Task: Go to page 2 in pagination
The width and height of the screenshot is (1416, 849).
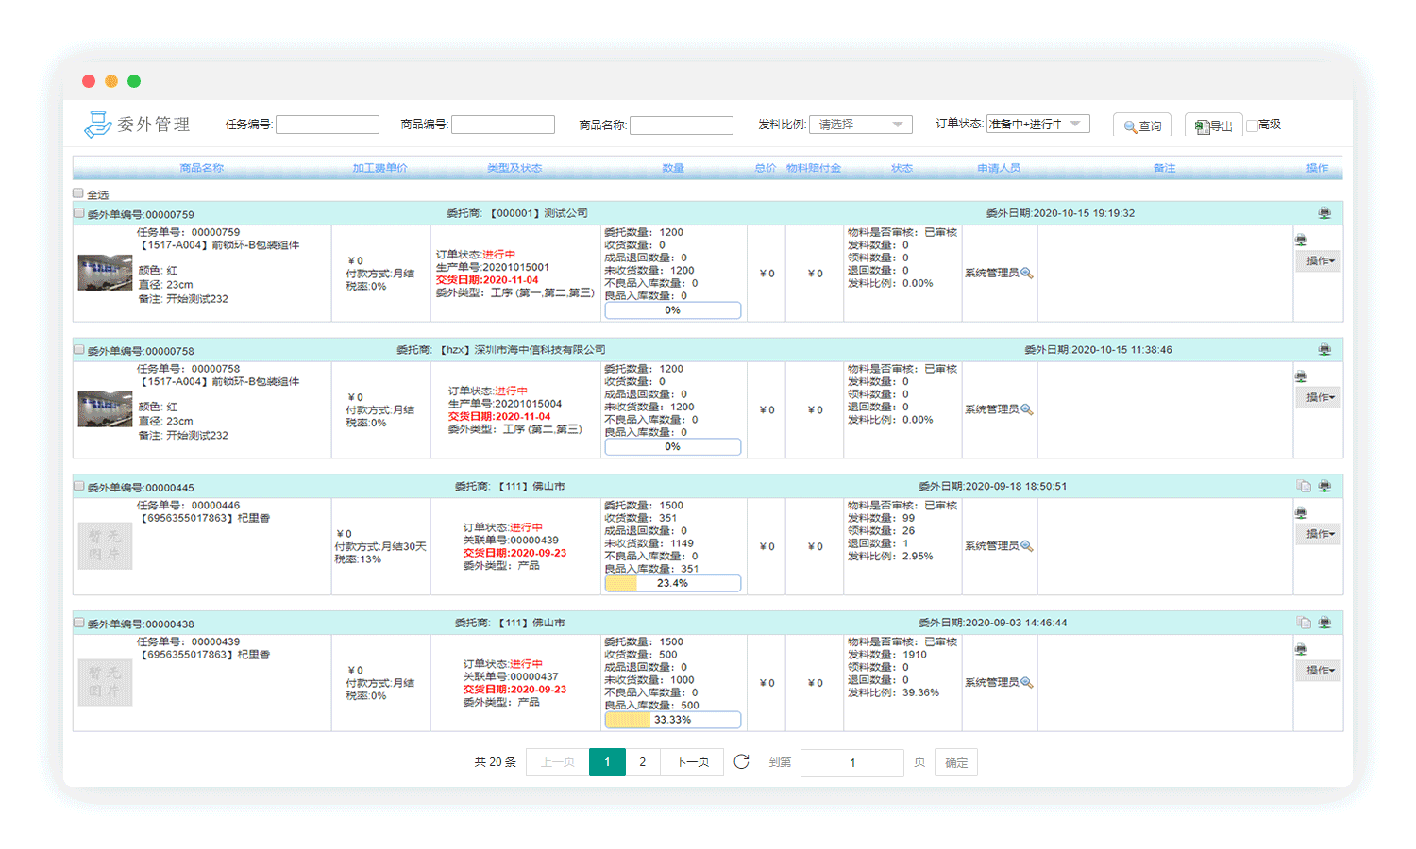Action: coord(643,762)
